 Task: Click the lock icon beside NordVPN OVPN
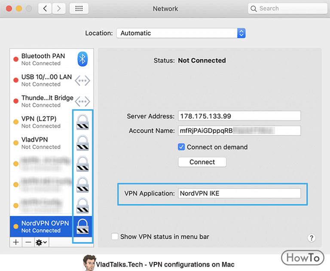point(82,227)
